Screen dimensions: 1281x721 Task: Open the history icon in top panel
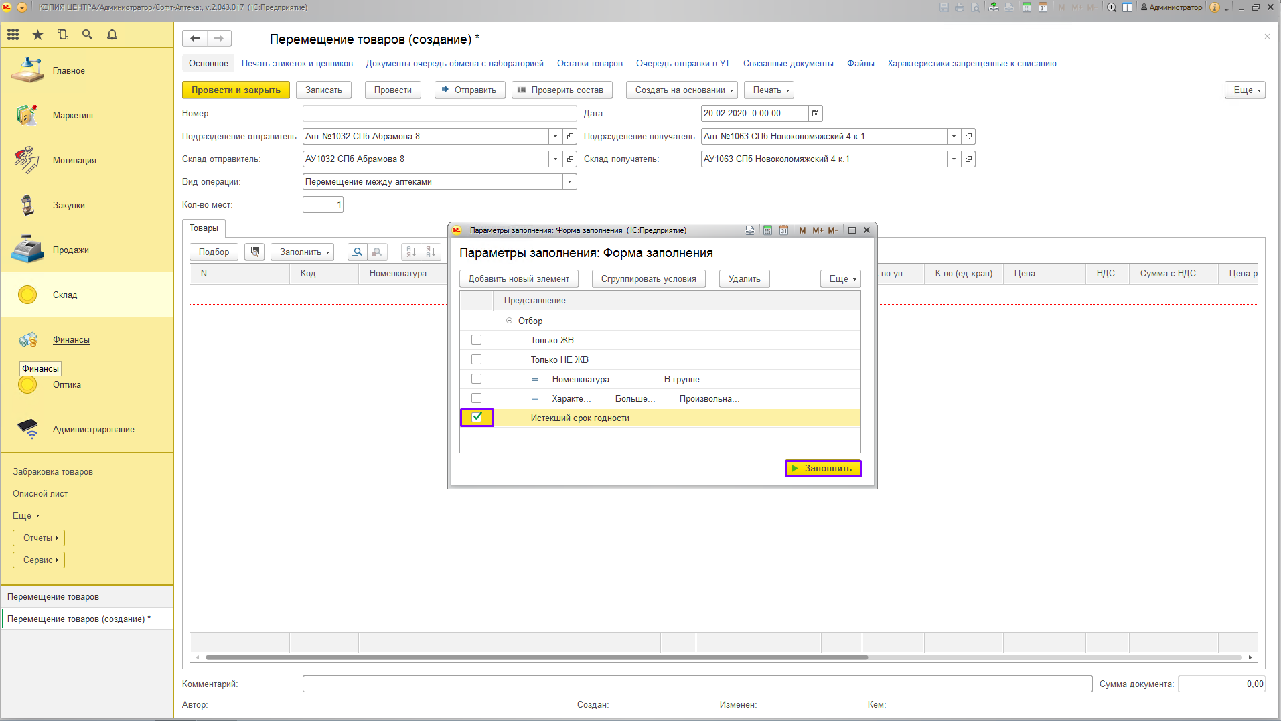coord(63,35)
